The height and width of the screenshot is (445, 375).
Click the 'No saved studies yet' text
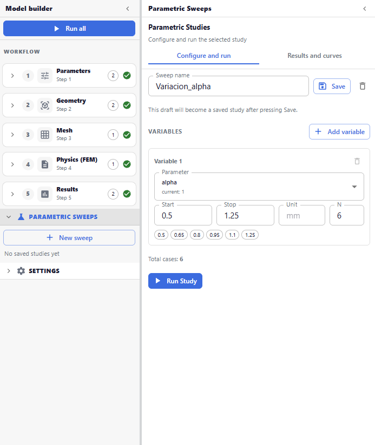pyautogui.click(x=32, y=254)
